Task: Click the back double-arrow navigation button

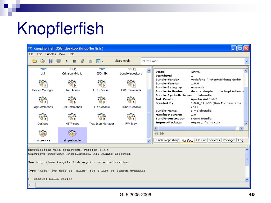Action: pyautogui.click(x=157, y=133)
